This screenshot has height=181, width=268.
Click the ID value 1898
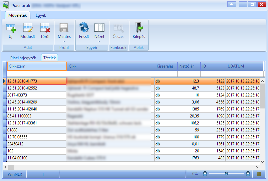point(213,116)
